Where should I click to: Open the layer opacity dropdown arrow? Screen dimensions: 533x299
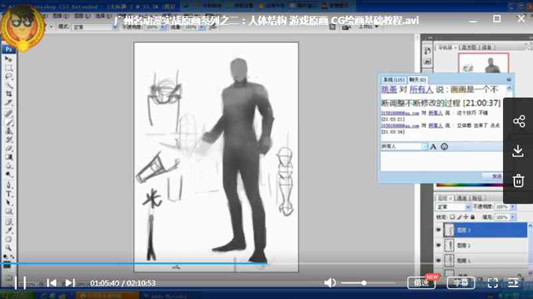pos(511,207)
